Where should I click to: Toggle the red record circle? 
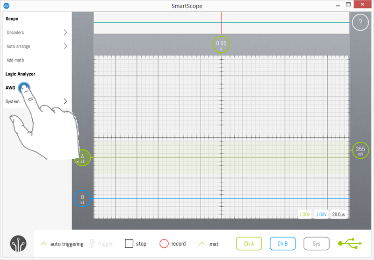(164, 244)
